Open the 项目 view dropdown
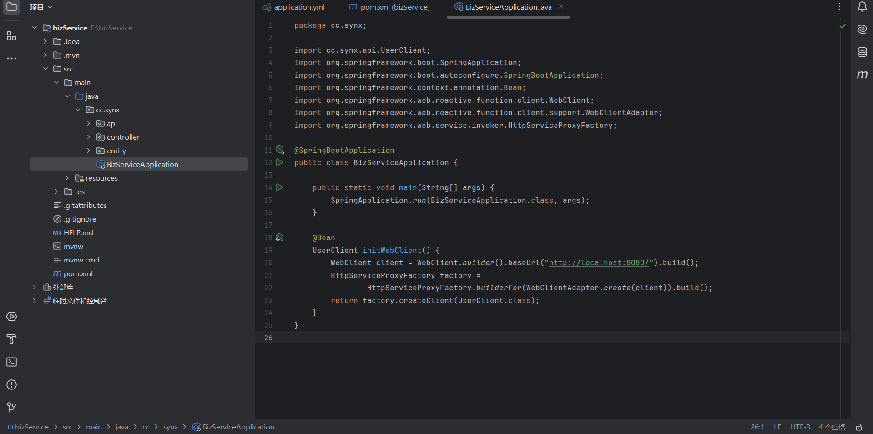 [x=41, y=7]
